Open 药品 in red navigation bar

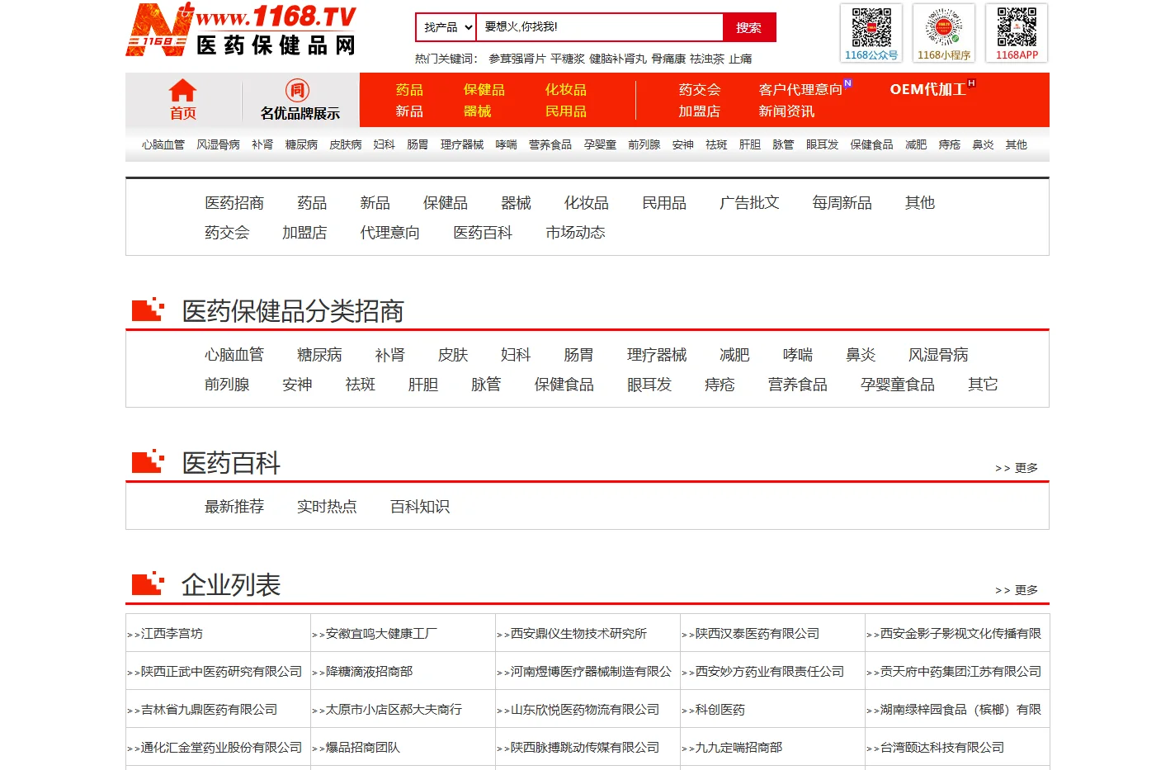[x=409, y=89]
